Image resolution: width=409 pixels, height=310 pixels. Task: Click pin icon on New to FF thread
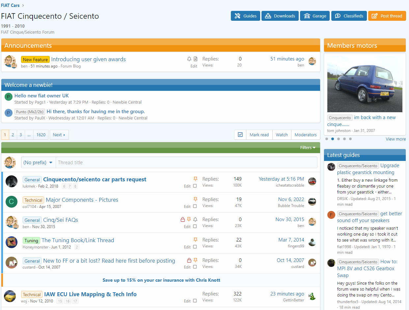coord(196,260)
